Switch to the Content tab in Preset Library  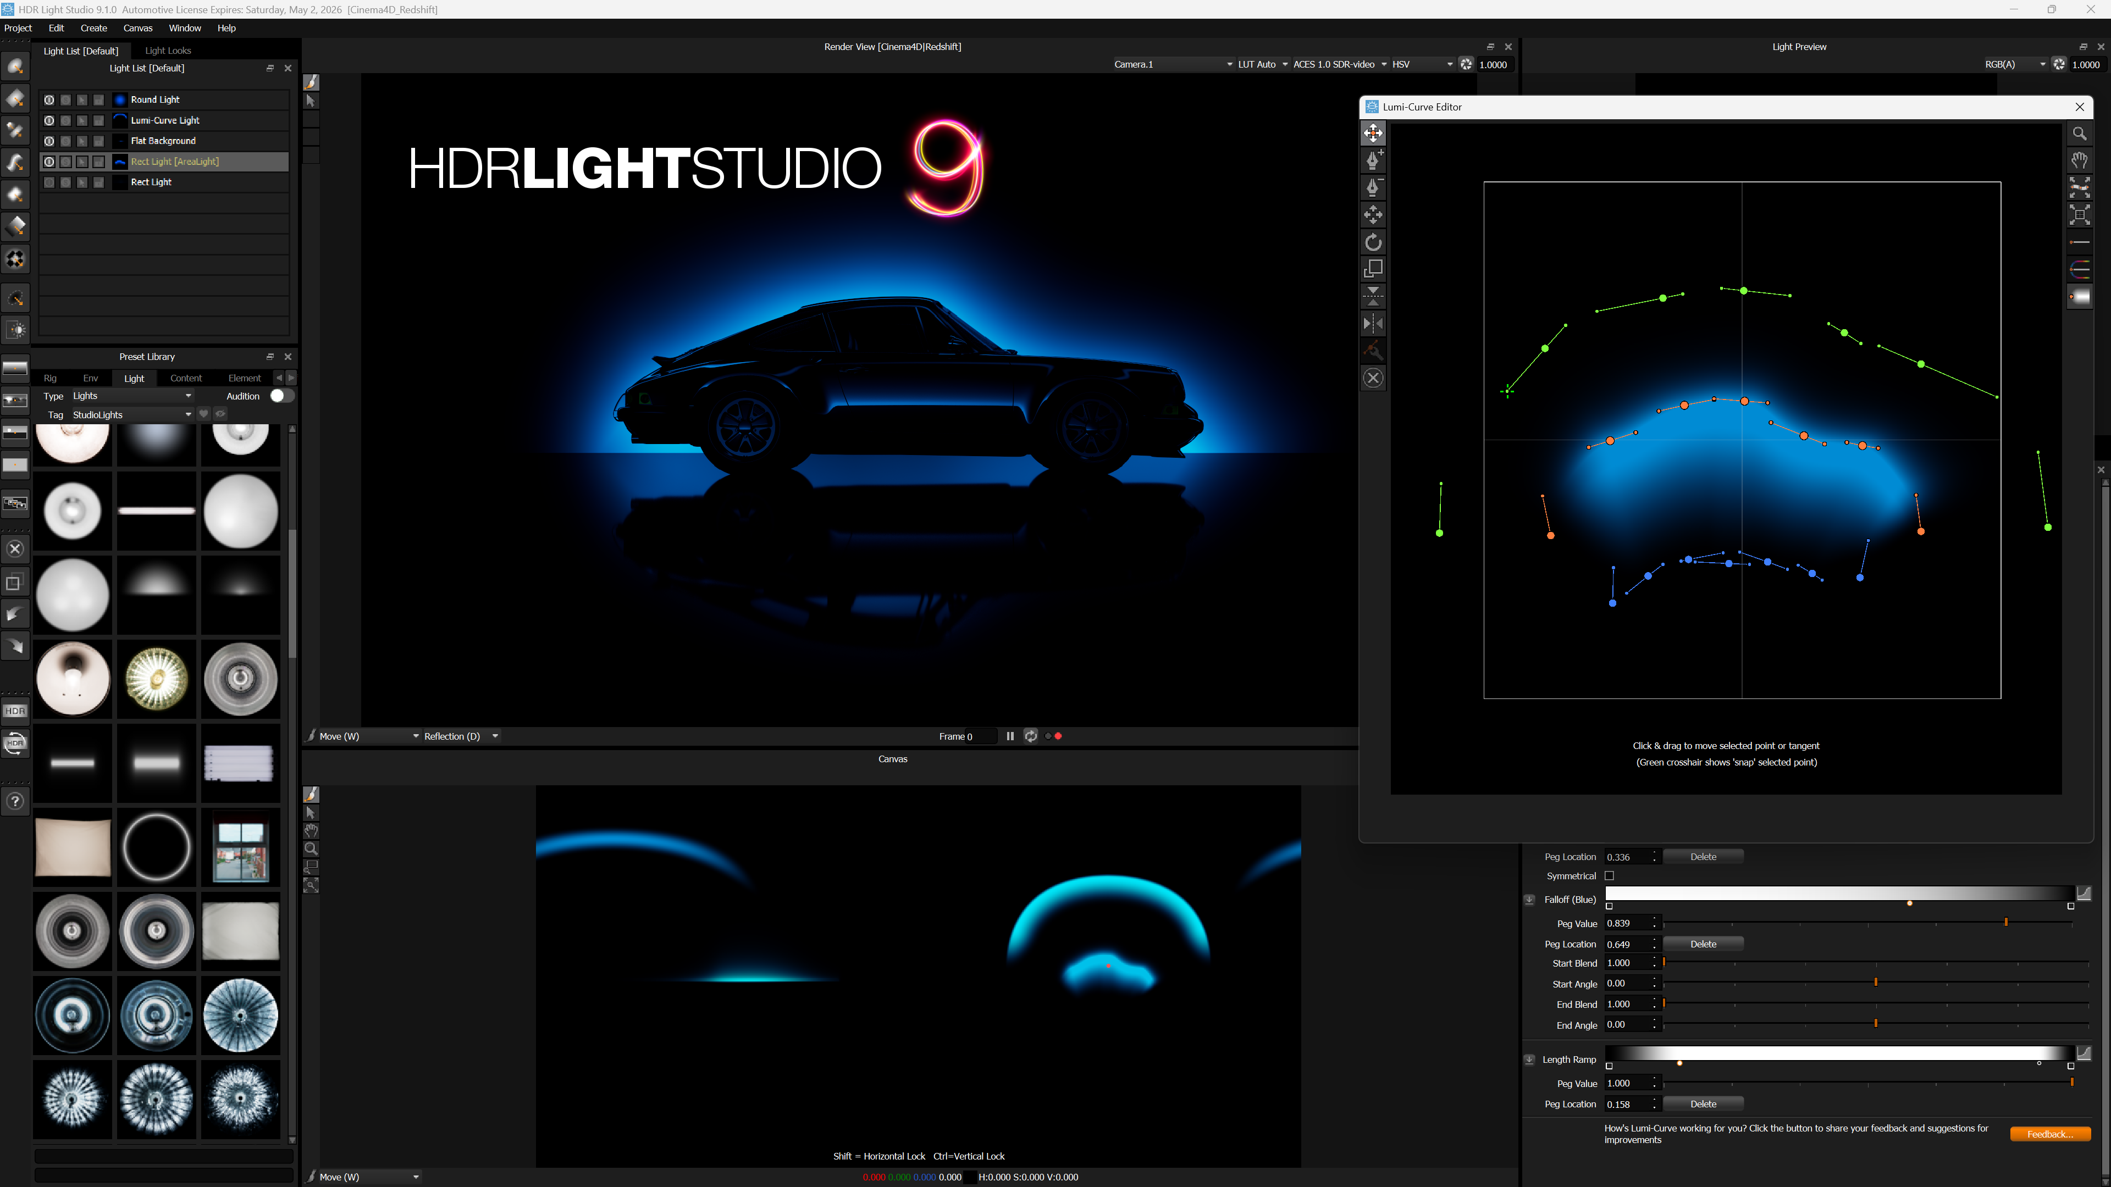[x=186, y=379]
